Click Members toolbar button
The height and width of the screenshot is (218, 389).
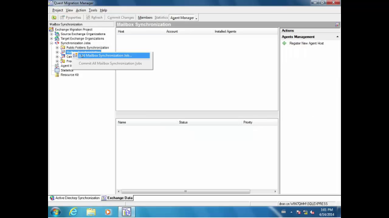pyautogui.click(x=145, y=18)
